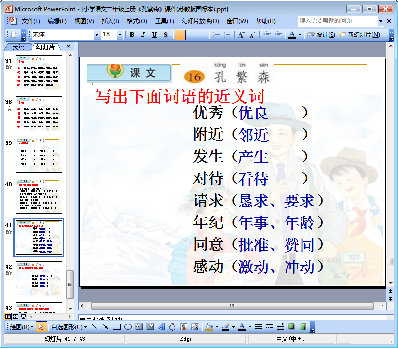Screen dimensions: 398x348
Task: Toggle underline formatting button
Action: pos(154,35)
